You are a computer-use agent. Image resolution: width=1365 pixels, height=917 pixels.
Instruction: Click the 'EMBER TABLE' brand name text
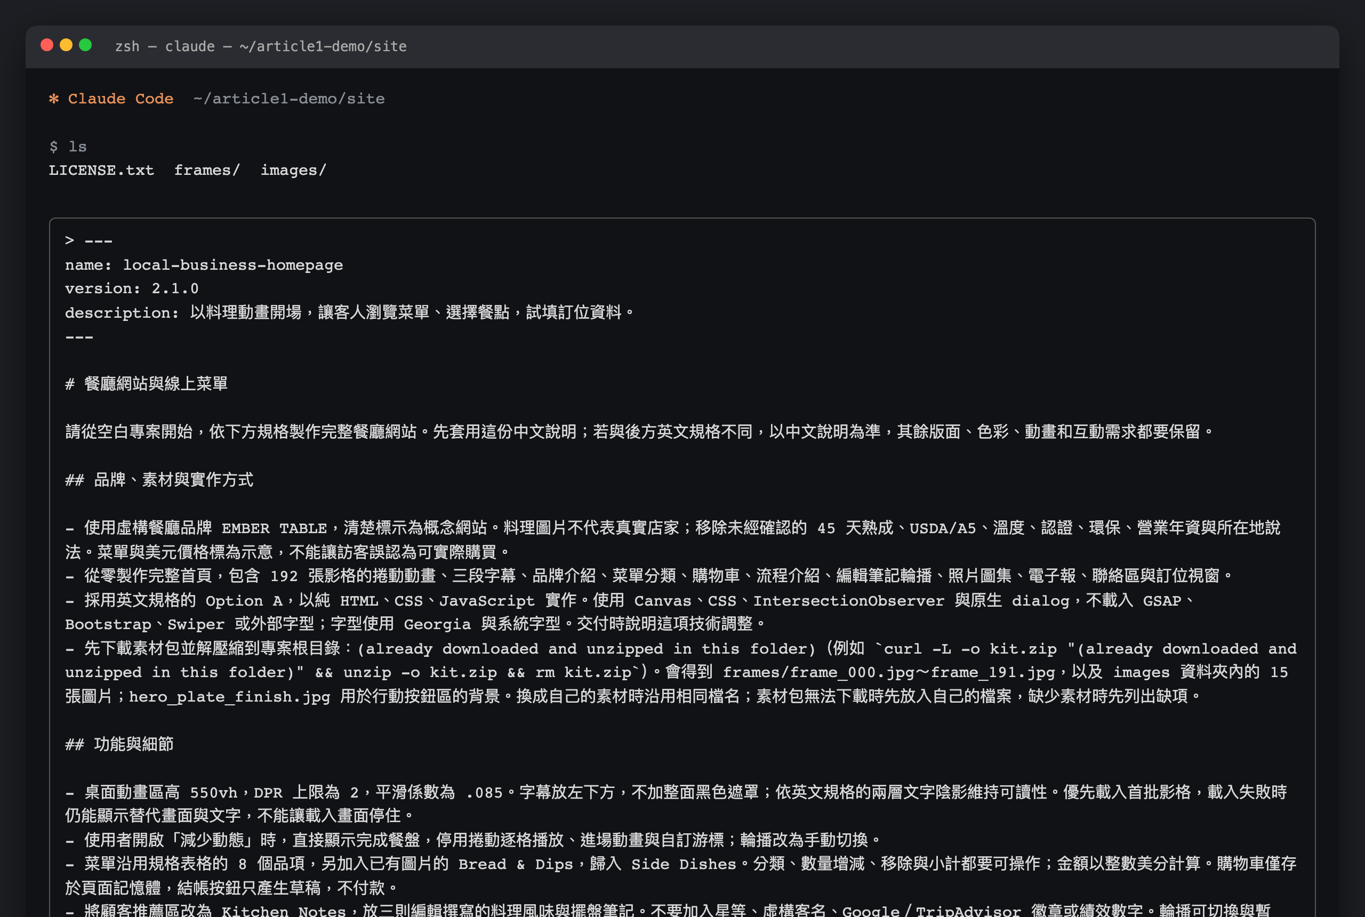pos(274,528)
